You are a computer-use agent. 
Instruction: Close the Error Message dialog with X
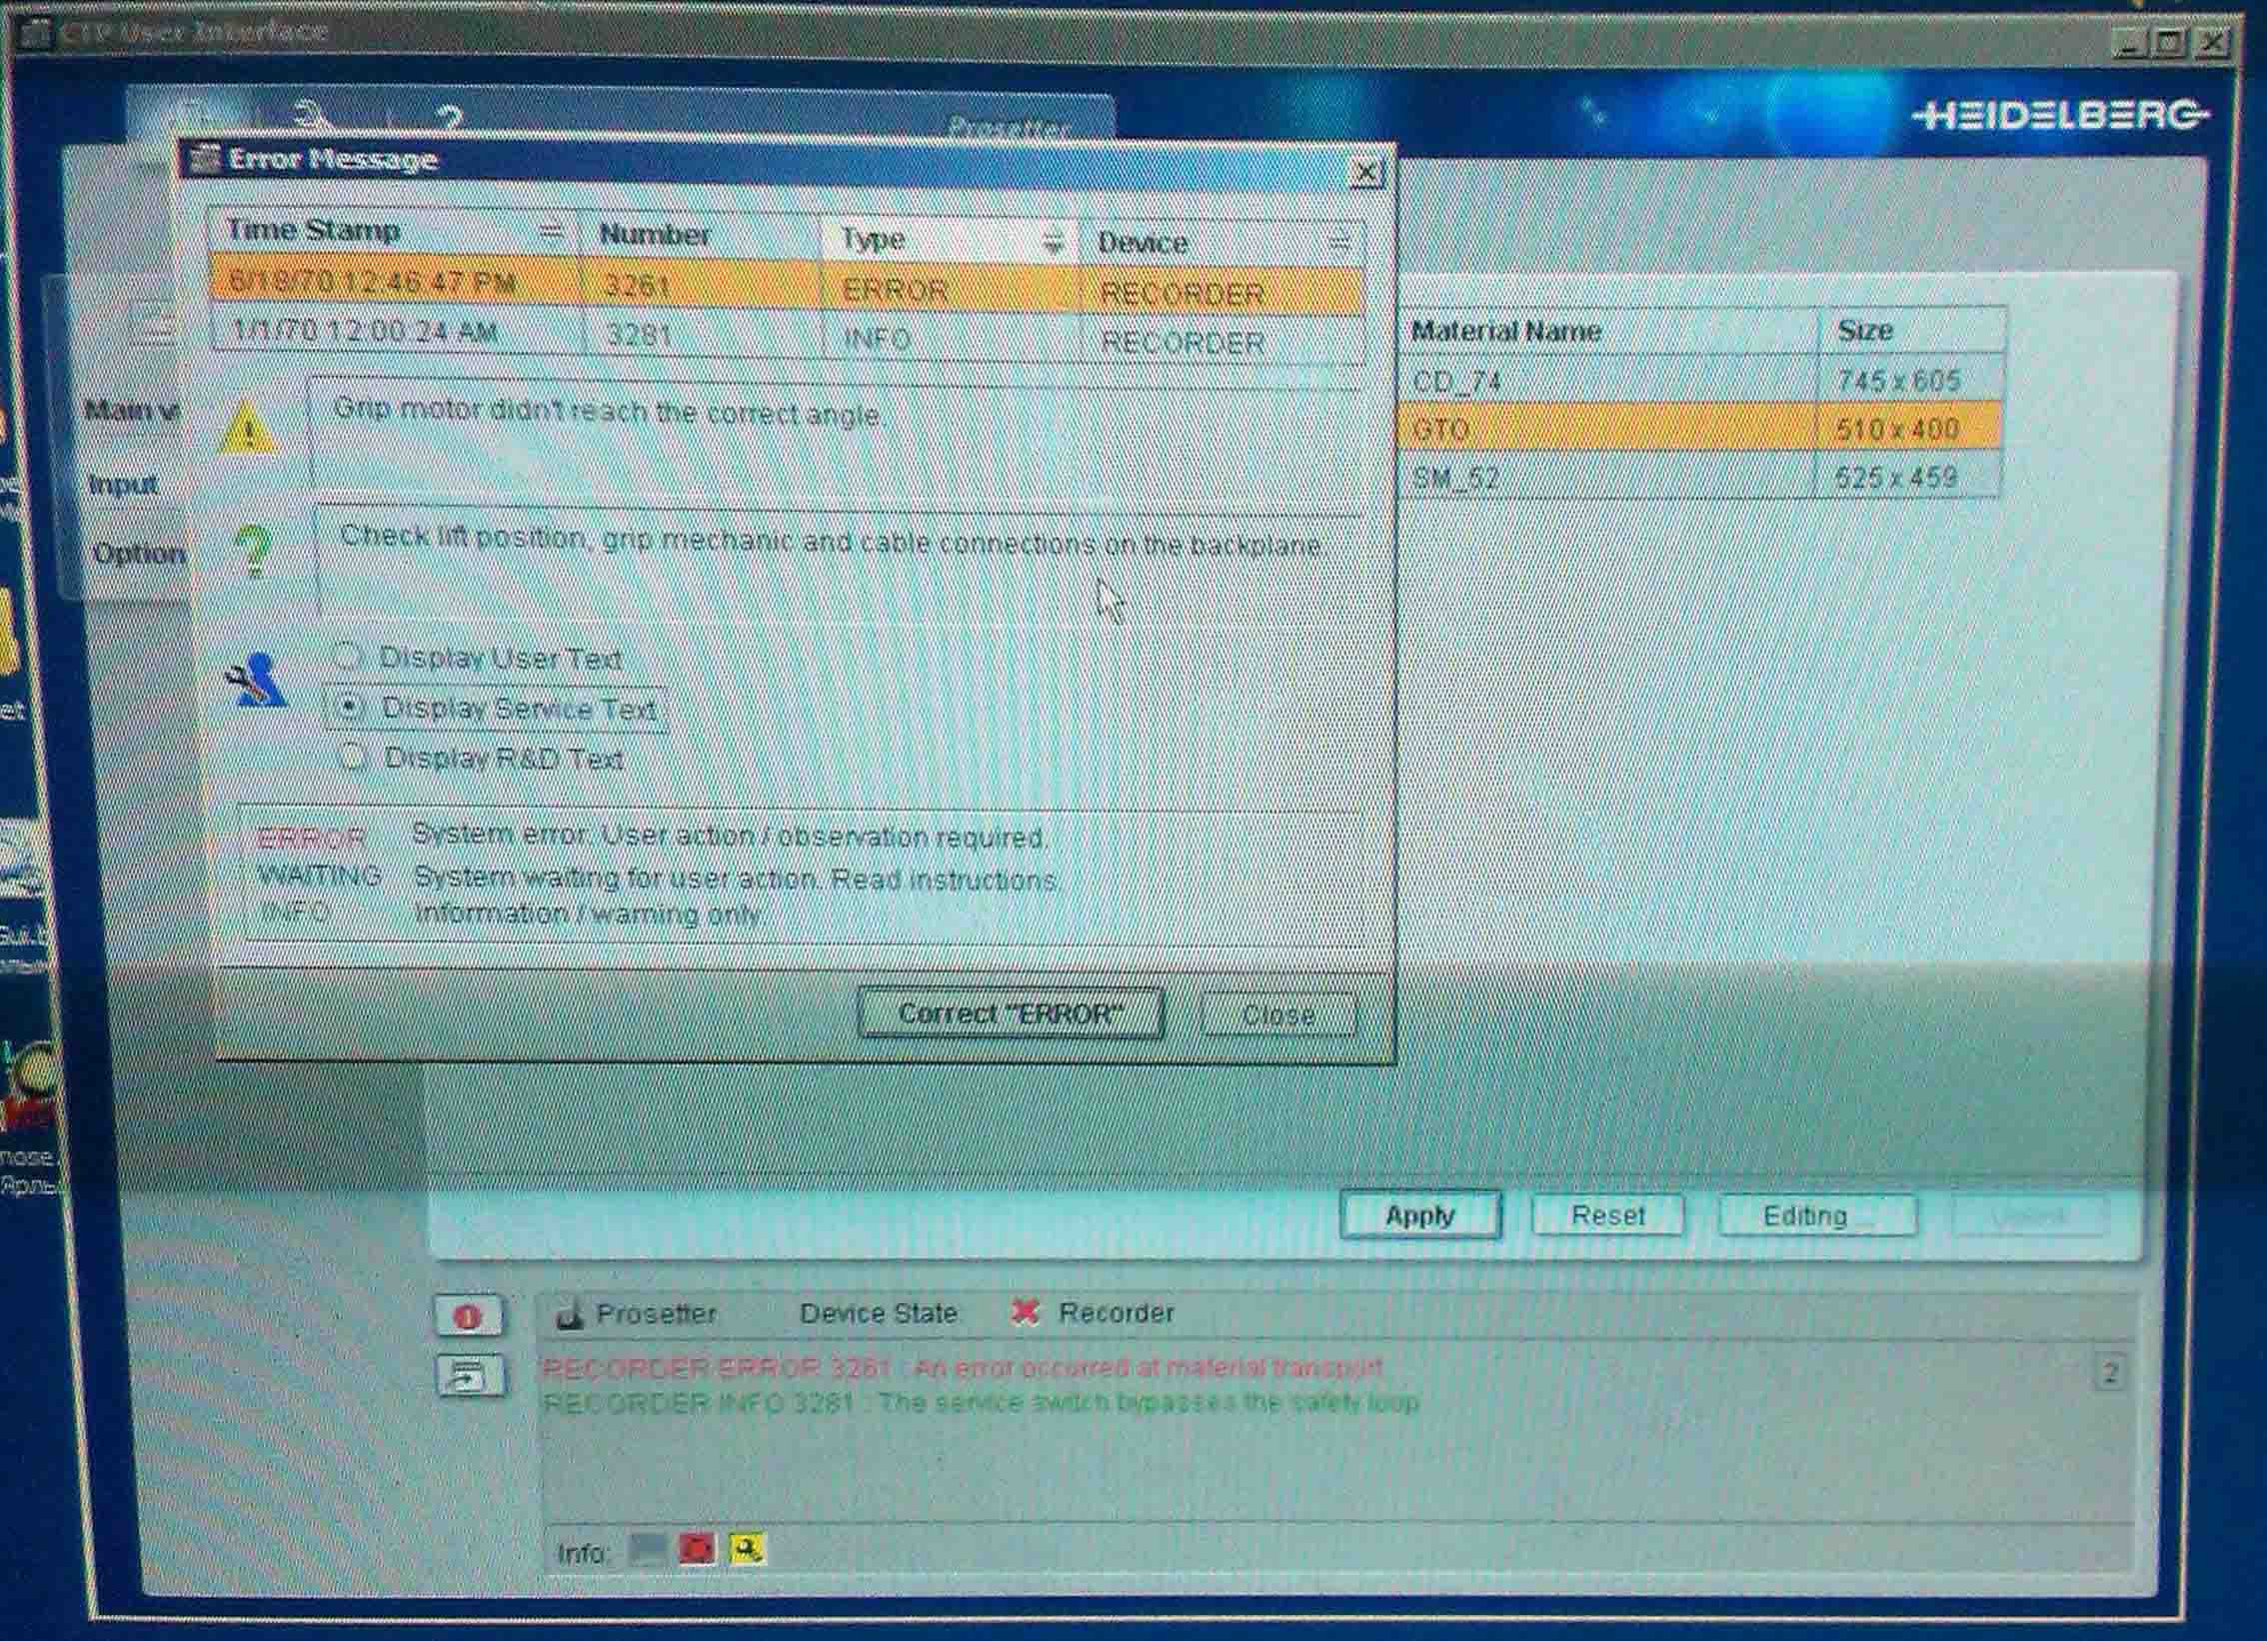[x=1365, y=173]
